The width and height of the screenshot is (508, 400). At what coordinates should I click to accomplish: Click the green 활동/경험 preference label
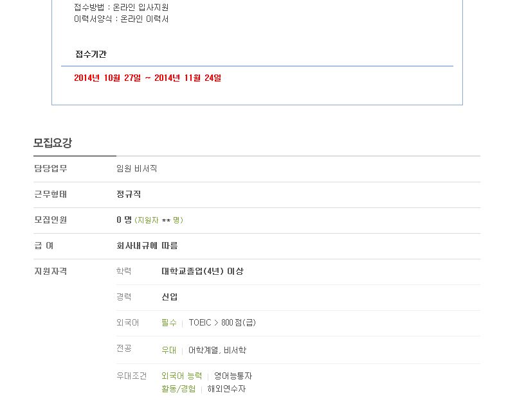(179, 388)
